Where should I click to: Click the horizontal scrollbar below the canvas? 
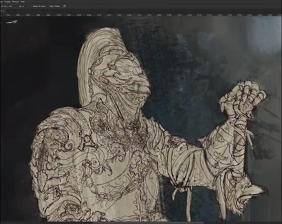point(140,222)
